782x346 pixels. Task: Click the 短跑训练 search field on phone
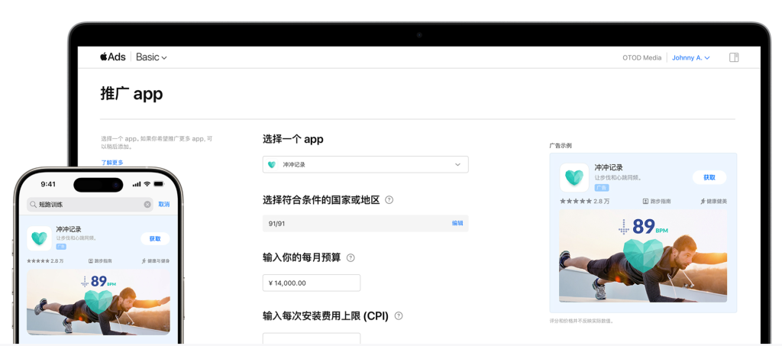point(90,205)
